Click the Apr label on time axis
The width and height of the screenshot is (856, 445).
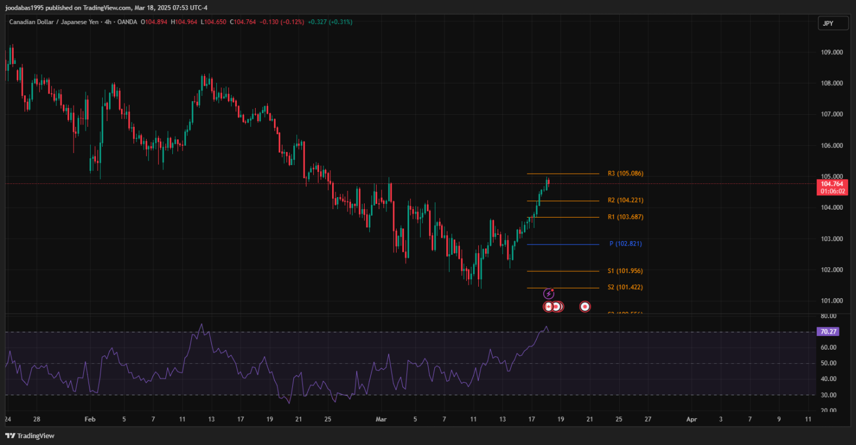pyautogui.click(x=692, y=419)
